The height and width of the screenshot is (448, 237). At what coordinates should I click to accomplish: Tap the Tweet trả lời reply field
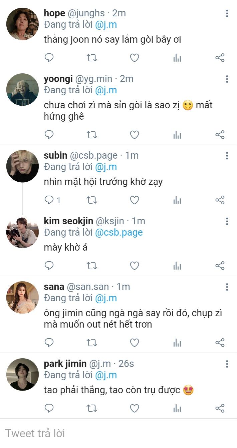[x=118, y=433]
